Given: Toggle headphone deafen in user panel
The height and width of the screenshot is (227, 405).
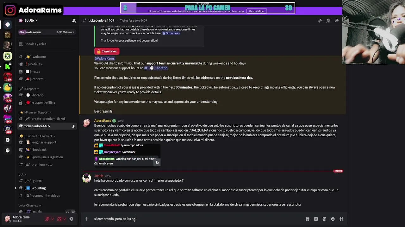Looking at the screenshot, I should pos(59,219).
